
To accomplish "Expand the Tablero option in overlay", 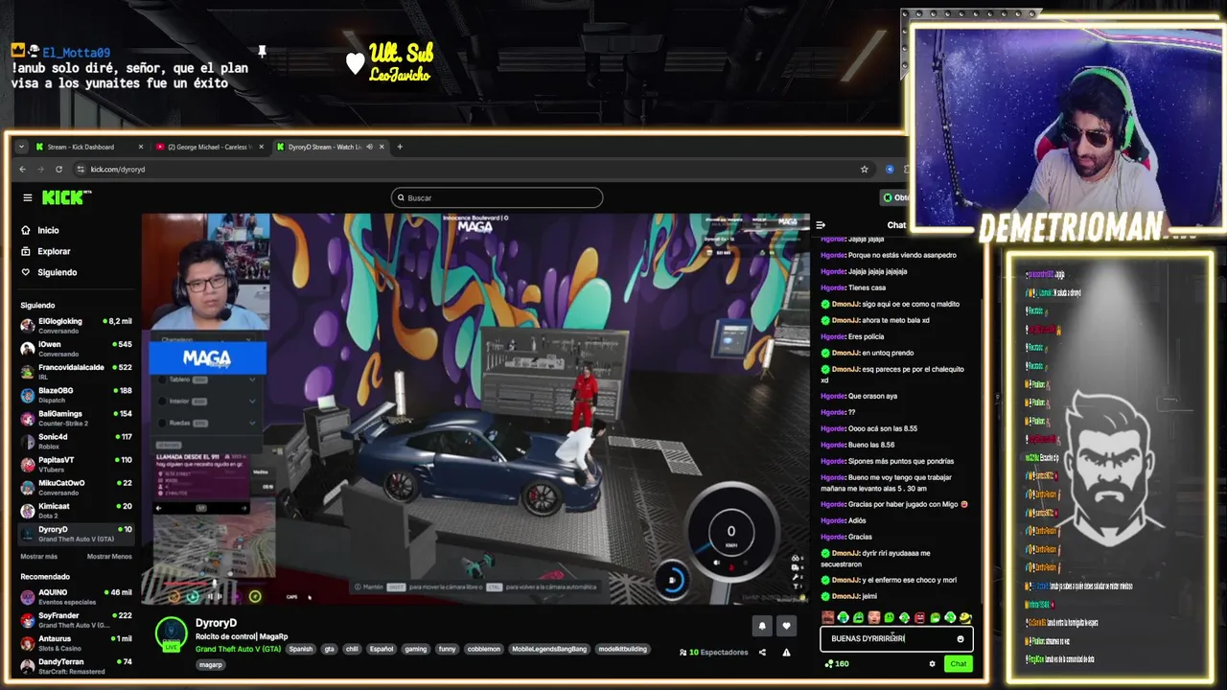I will [x=210, y=379].
